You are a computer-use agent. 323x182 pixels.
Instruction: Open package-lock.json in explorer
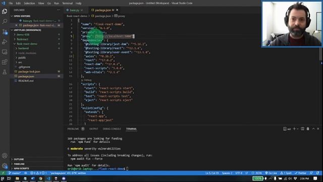29,71
